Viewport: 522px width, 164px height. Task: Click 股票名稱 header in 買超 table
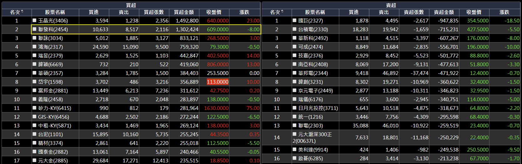coord(55,12)
